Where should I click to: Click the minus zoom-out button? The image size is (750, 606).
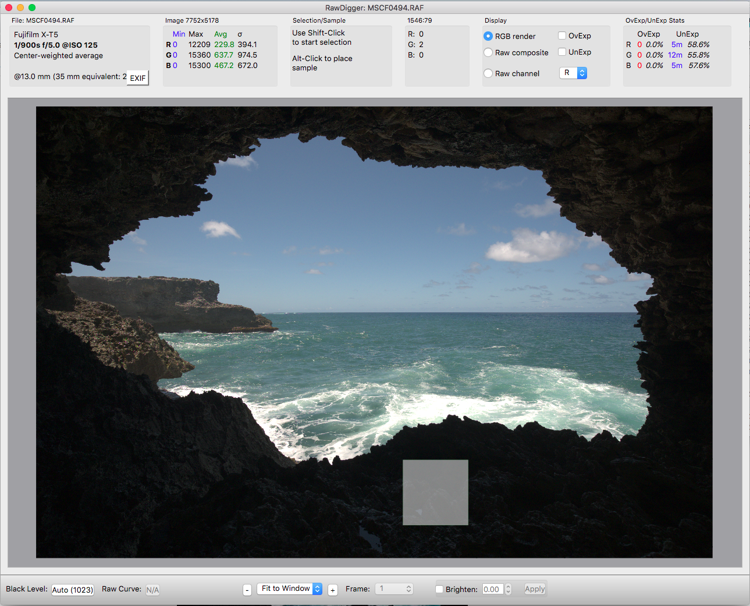click(x=247, y=590)
